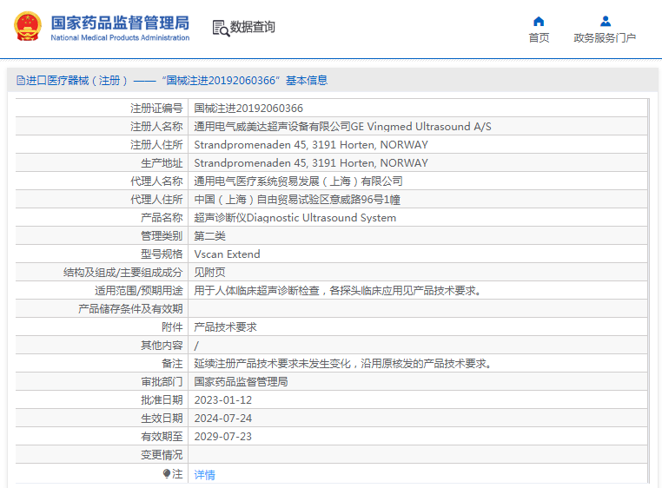Click the registration number 国械注进20192060366 cell
662x488 pixels.
point(248,109)
